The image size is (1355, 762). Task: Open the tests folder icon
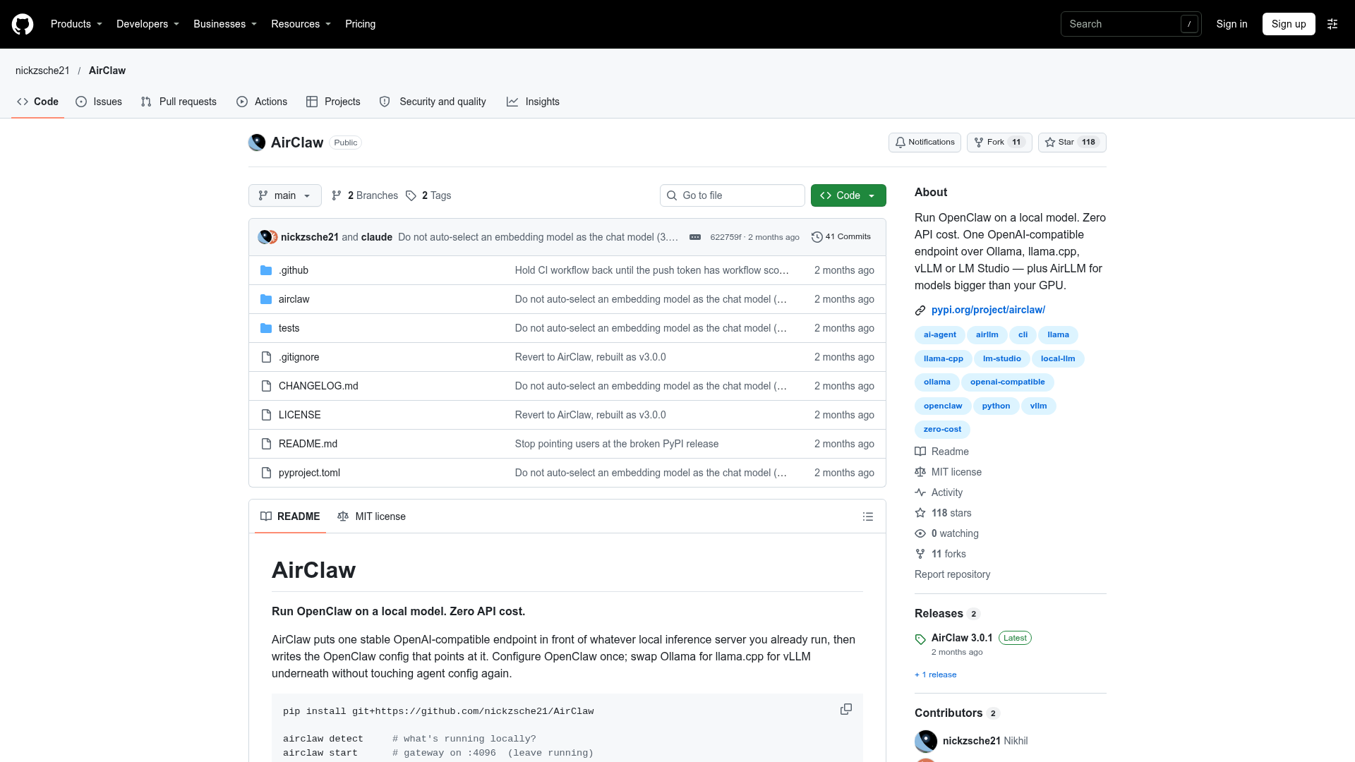pyautogui.click(x=266, y=328)
